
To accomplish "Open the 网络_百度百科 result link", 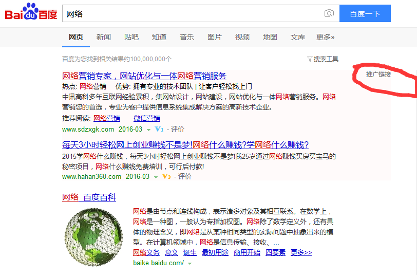I will [89, 197].
